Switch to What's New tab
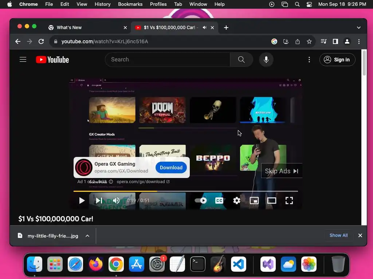 [87, 28]
